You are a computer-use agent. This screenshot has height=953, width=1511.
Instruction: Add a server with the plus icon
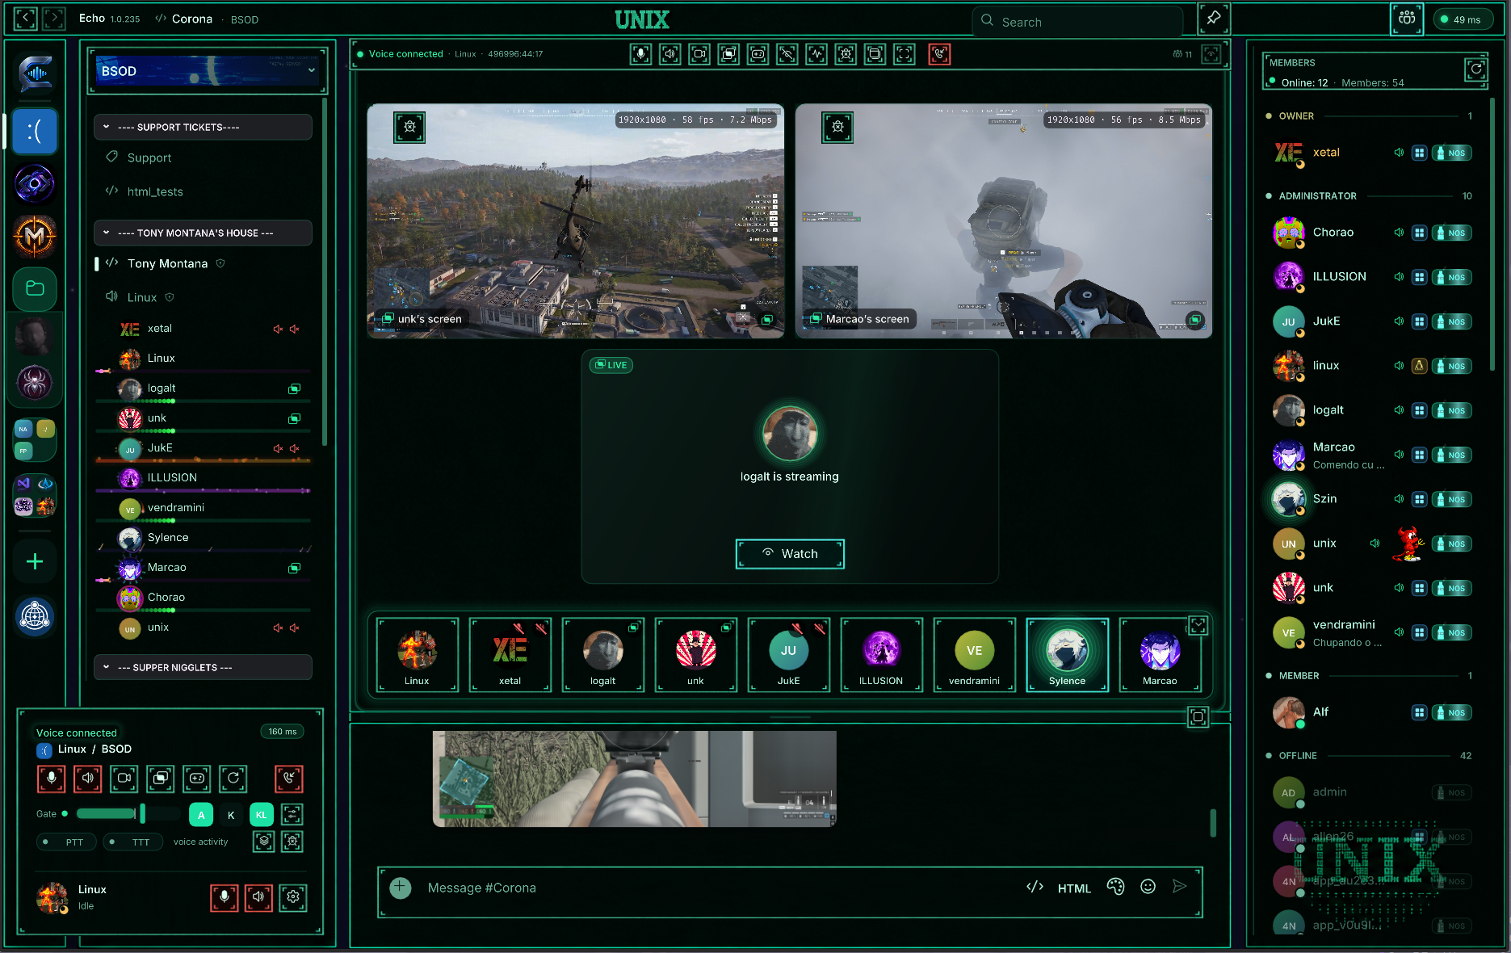point(35,562)
